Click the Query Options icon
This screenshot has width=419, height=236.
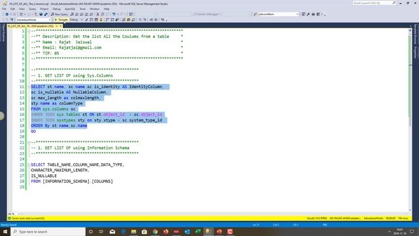pyautogui.click(x=96, y=20)
